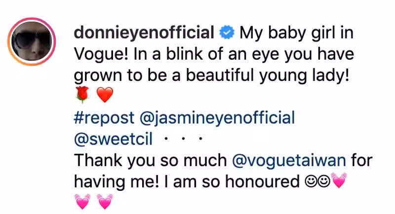395x214 pixels.
Task: Click the first smiley face emoji
Action: 311,181
